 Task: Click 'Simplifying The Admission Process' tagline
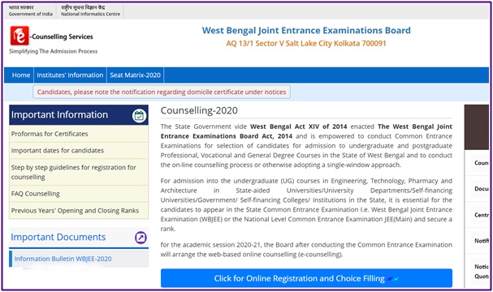53,51
